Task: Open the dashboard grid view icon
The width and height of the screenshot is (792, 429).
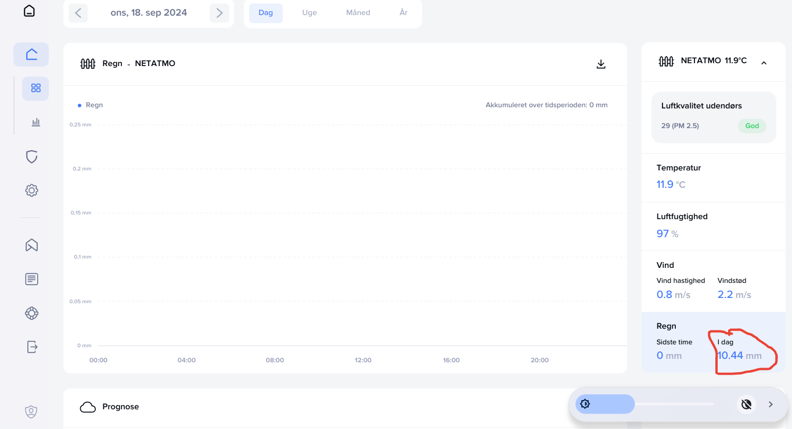Action: [35, 88]
